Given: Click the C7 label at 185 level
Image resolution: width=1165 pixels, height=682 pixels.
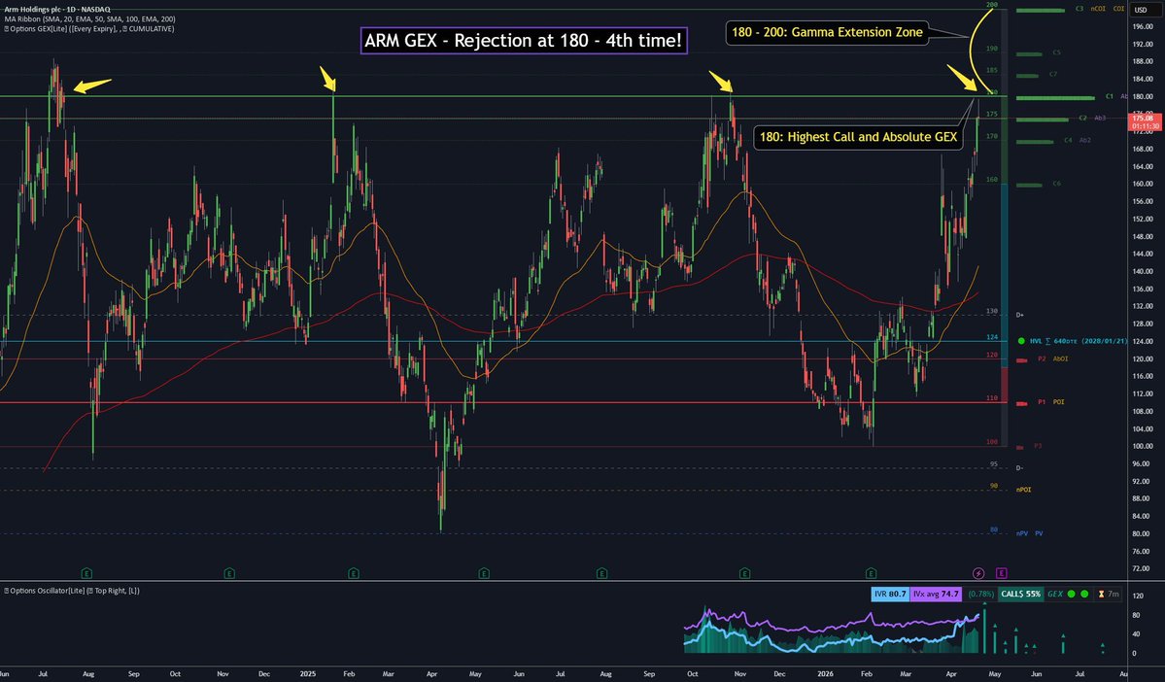Looking at the screenshot, I should click(x=1053, y=74).
